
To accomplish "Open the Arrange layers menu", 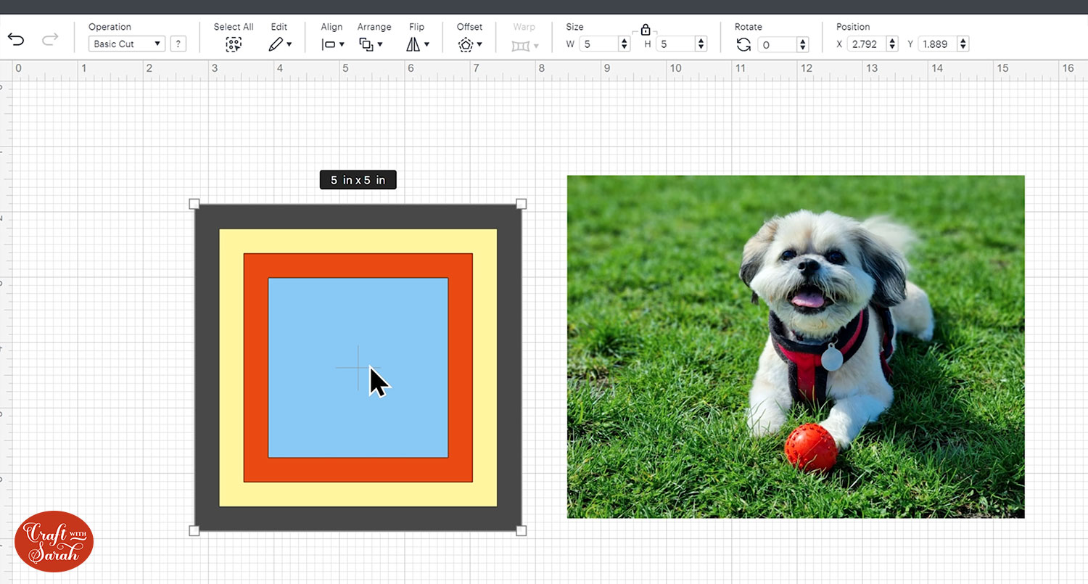I will (x=371, y=44).
